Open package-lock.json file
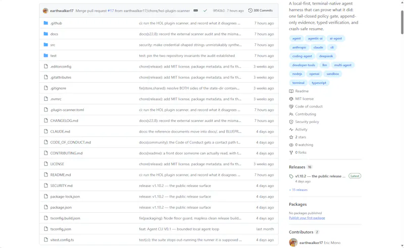 [65, 196]
